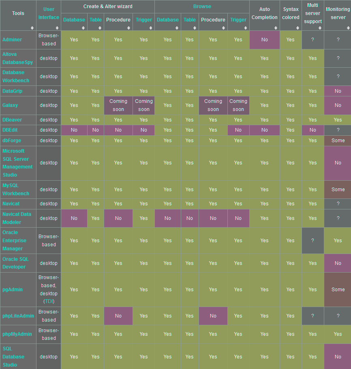
Task: Open the Table link under Create & Alter wizard
Action: (96, 20)
